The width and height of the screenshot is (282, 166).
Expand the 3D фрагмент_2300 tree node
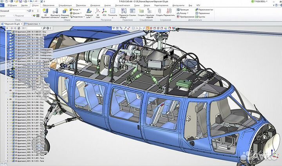(8, 64)
